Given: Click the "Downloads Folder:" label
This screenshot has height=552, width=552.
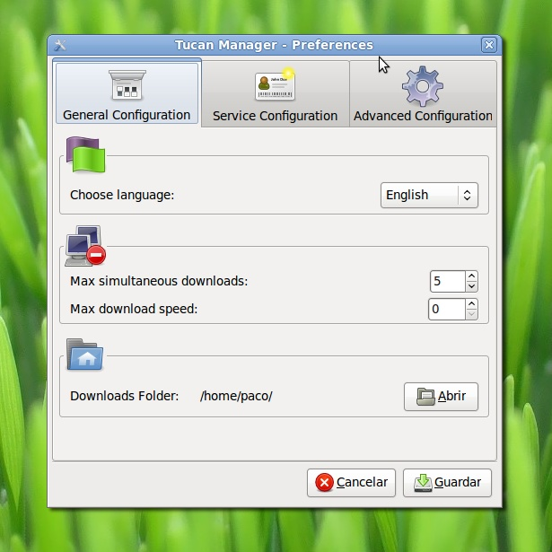Looking at the screenshot, I should (124, 396).
